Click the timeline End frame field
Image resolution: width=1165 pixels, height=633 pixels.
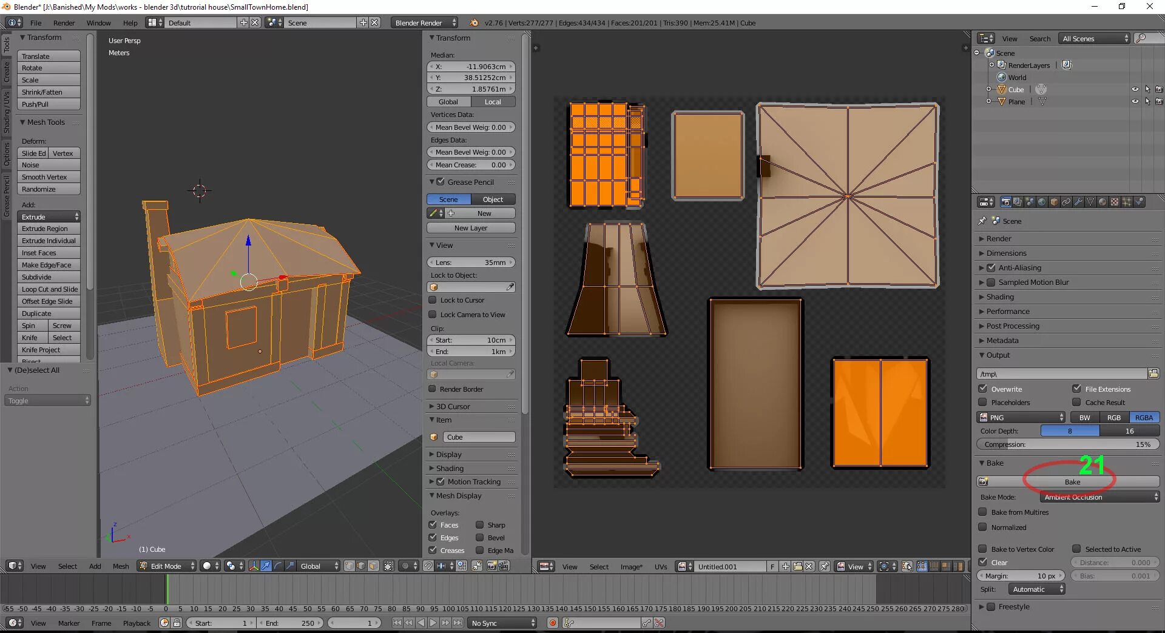tap(291, 623)
